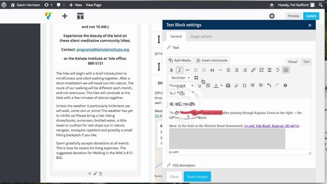Click the undo arrow
The width and height of the screenshot is (327, 184).
click(x=269, y=85)
